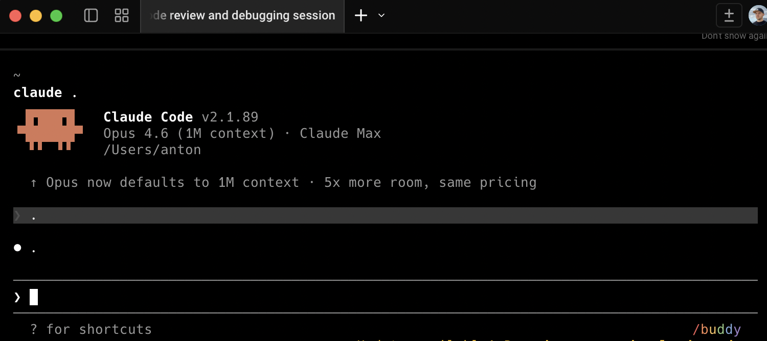Select the highlighted user message row
The height and width of the screenshot is (341, 767).
tap(385, 215)
